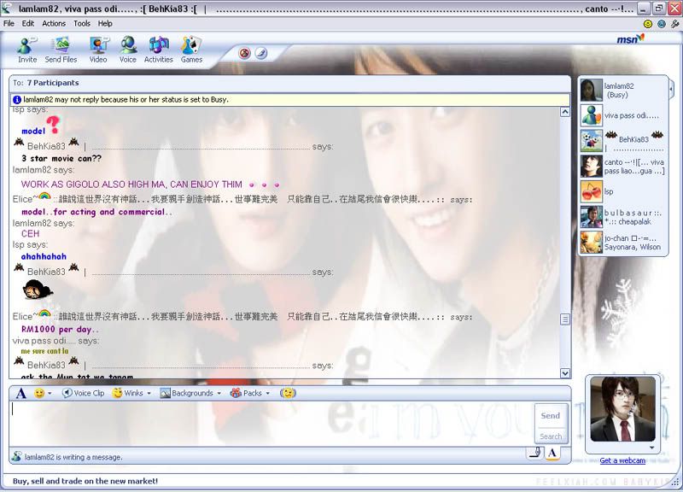Open the File menu
The width and height of the screenshot is (683, 492).
pyautogui.click(x=9, y=24)
